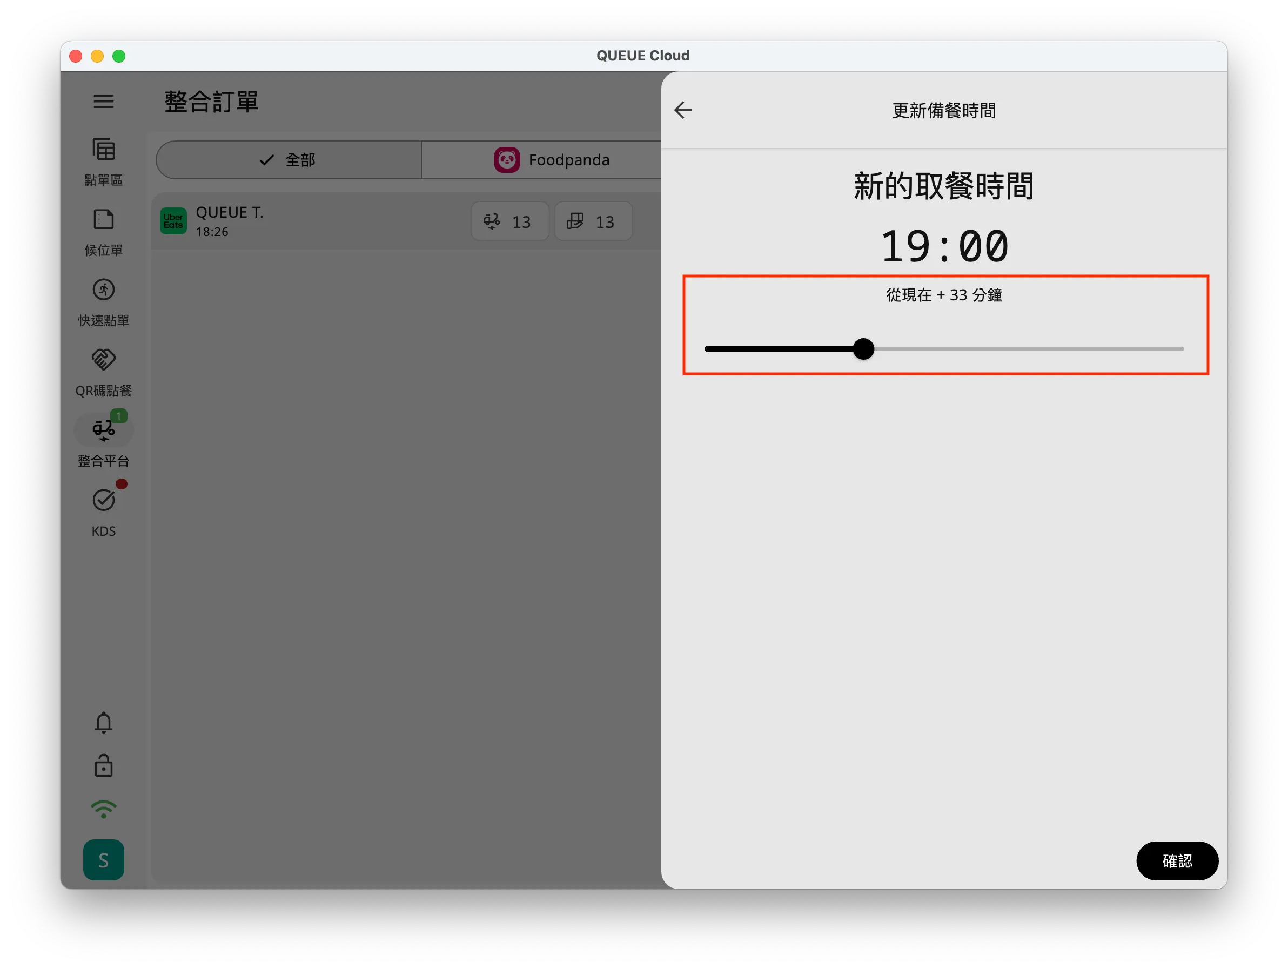Image resolution: width=1288 pixels, height=969 pixels.
Task: Select 快速點單 quick order icon
Action: tap(104, 290)
